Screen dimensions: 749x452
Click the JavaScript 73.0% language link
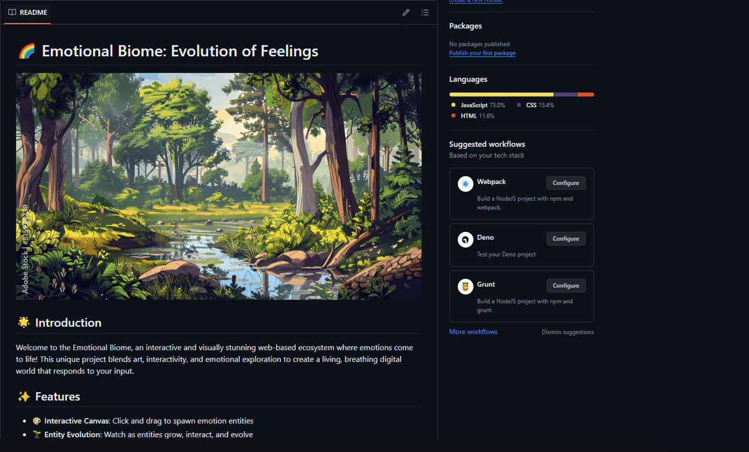coord(482,105)
